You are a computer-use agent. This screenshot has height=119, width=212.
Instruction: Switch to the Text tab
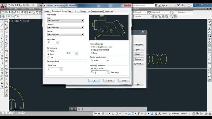pyautogui.click(x=70, y=11)
